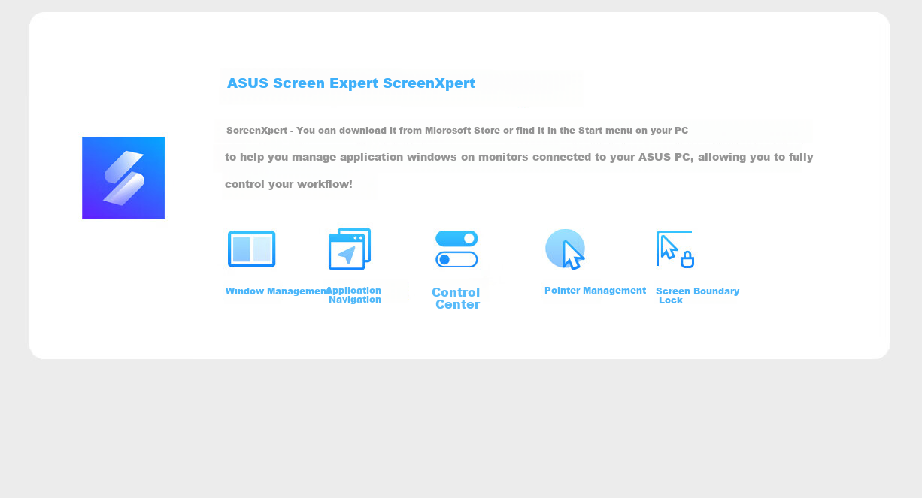Click the ASUS Screen Expert ScreenXpert heading
This screenshot has height=498, width=922.
pyautogui.click(x=351, y=83)
